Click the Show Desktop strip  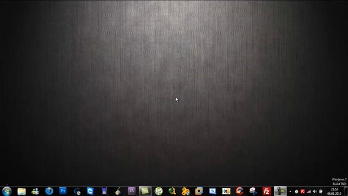[x=346, y=191]
